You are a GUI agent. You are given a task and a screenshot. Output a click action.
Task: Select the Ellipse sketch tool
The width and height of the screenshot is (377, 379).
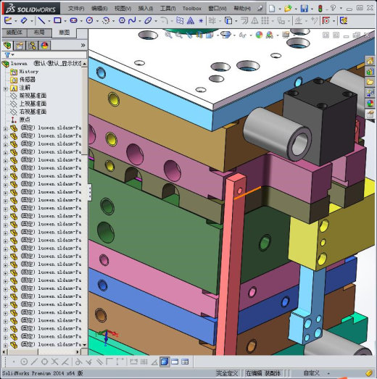[148, 21]
